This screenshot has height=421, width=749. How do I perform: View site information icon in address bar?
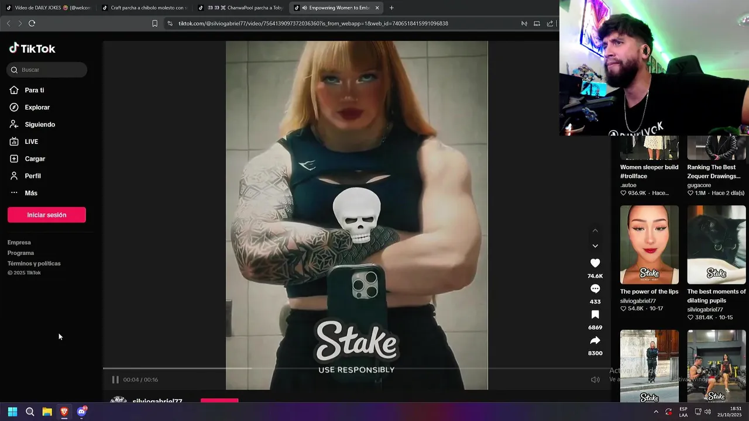[x=170, y=23]
